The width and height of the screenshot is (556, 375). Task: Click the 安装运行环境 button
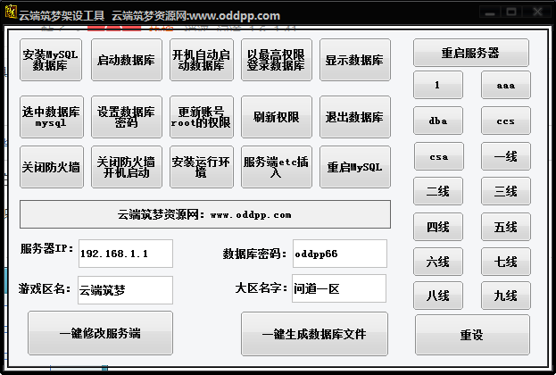point(202,167)
